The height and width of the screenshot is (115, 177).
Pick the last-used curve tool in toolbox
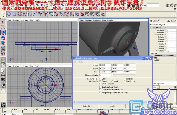point(3,53)
